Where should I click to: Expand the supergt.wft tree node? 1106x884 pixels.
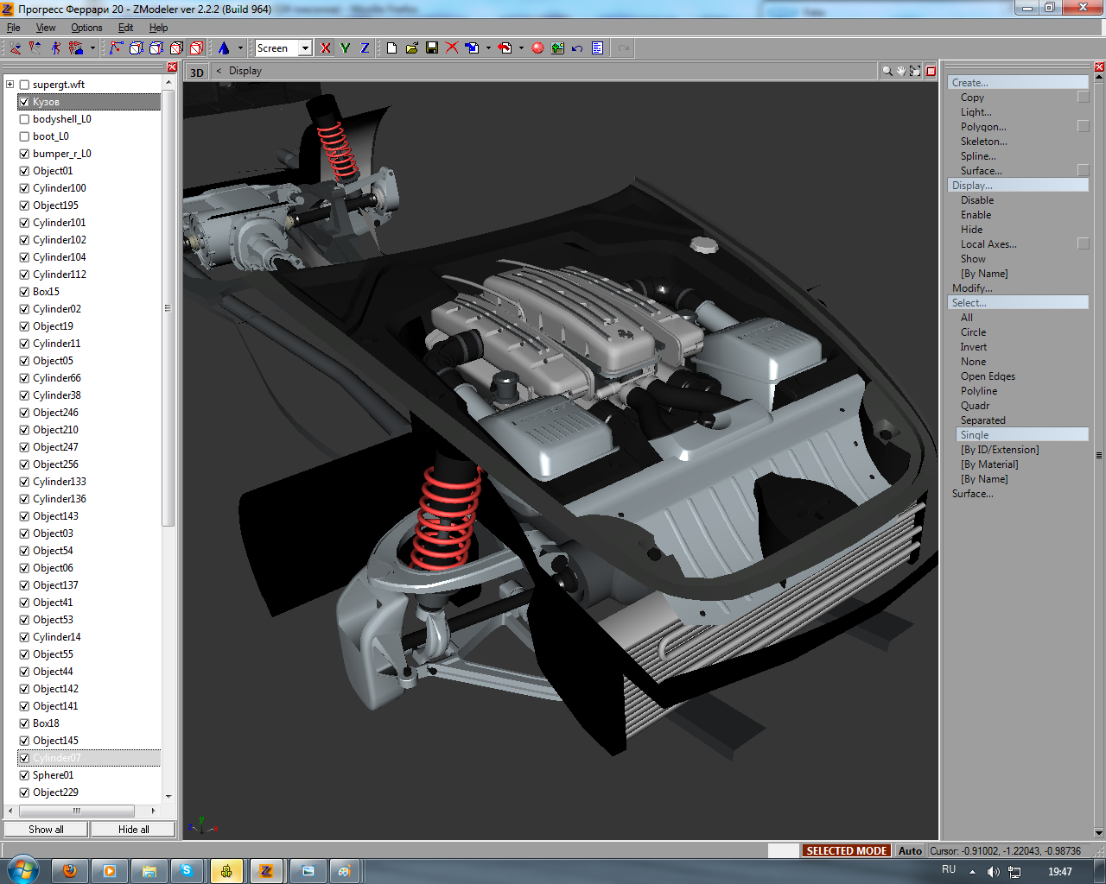point(10,85)
